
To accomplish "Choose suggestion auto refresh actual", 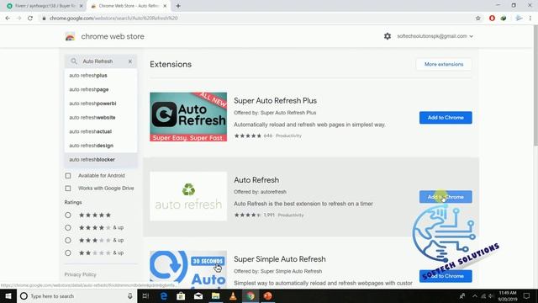I will click(101, 131).
